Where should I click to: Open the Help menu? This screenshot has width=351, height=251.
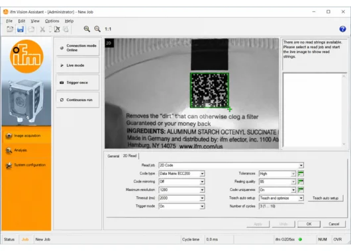[69, 21]
